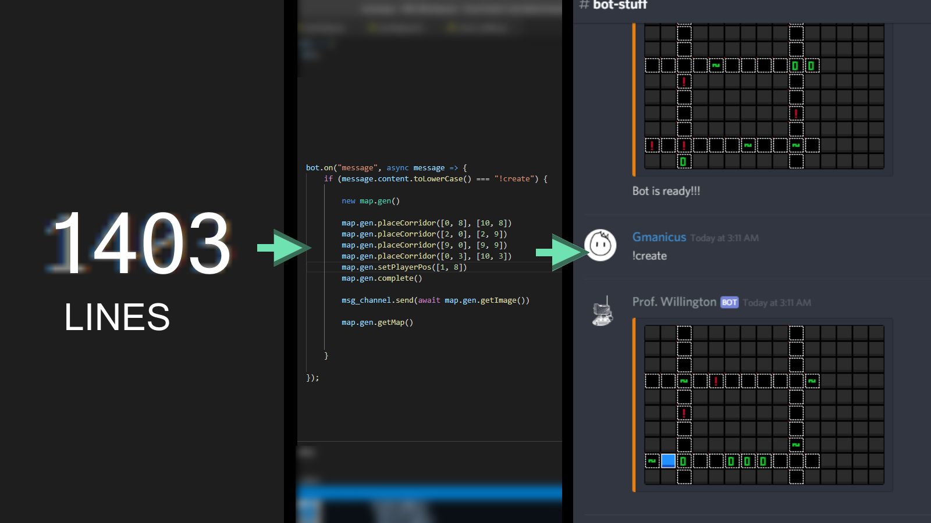Select the bot-stuff channel title
The image size is (931, 523).
click(620, 5)
